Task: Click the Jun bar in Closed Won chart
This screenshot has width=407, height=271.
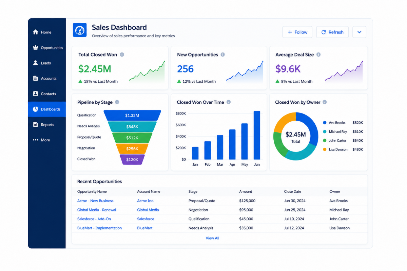Action: [257, 135]
